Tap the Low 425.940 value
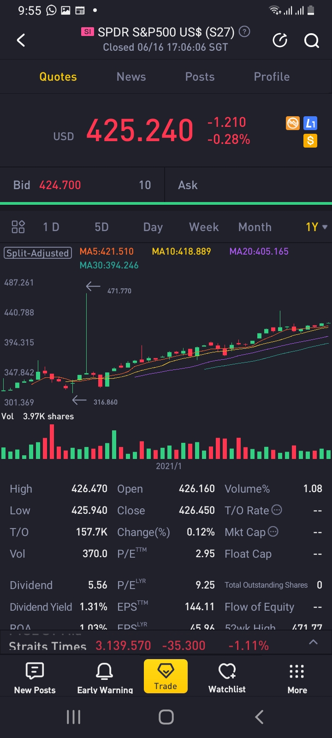The height and width of the screenshot is (738, 332). click(89, 510)
